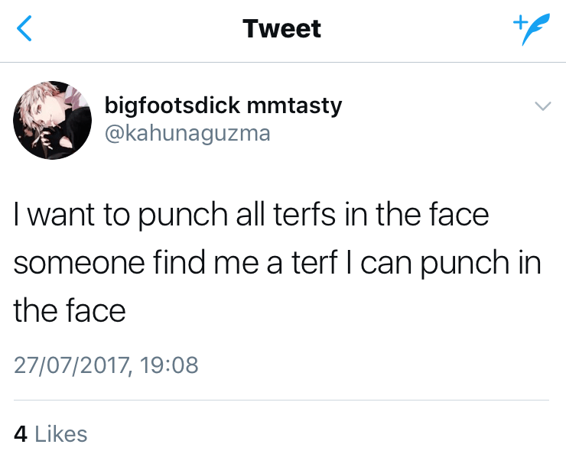The image size is (566, 467).
Task: Open profile of bigfootsdick mmtasty
Action: pyautogui.click(x=223, y=105)
